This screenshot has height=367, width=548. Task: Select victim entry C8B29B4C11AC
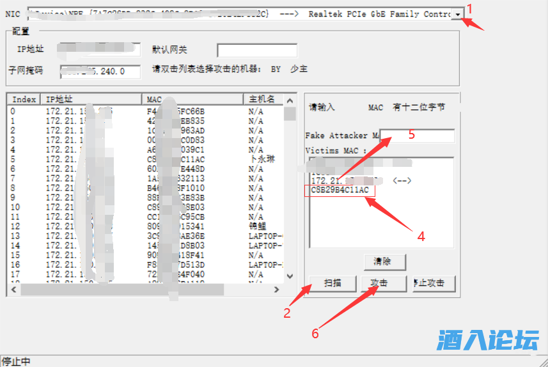pyautogui.click(x=340, y=190)
